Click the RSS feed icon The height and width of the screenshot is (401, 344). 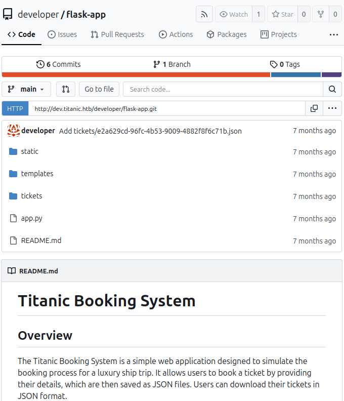click(x=204, y=14)
